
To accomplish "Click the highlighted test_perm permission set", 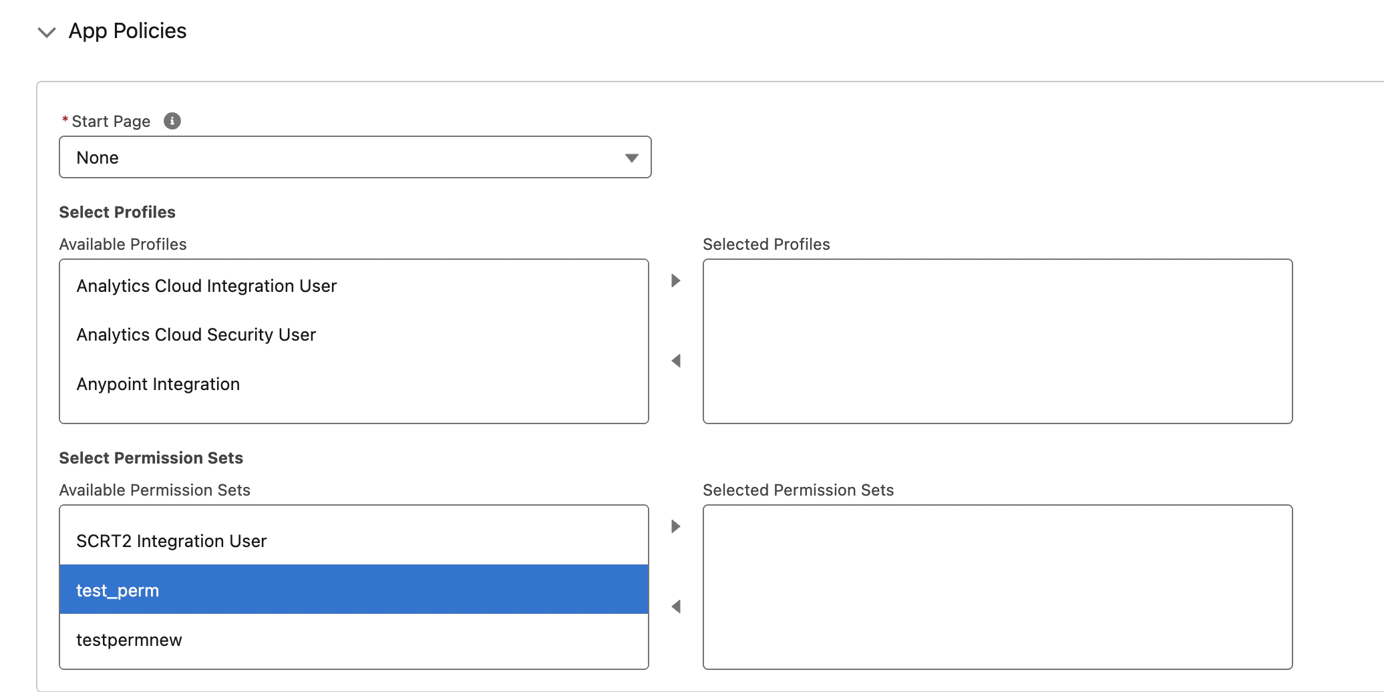I will (118, 590).
